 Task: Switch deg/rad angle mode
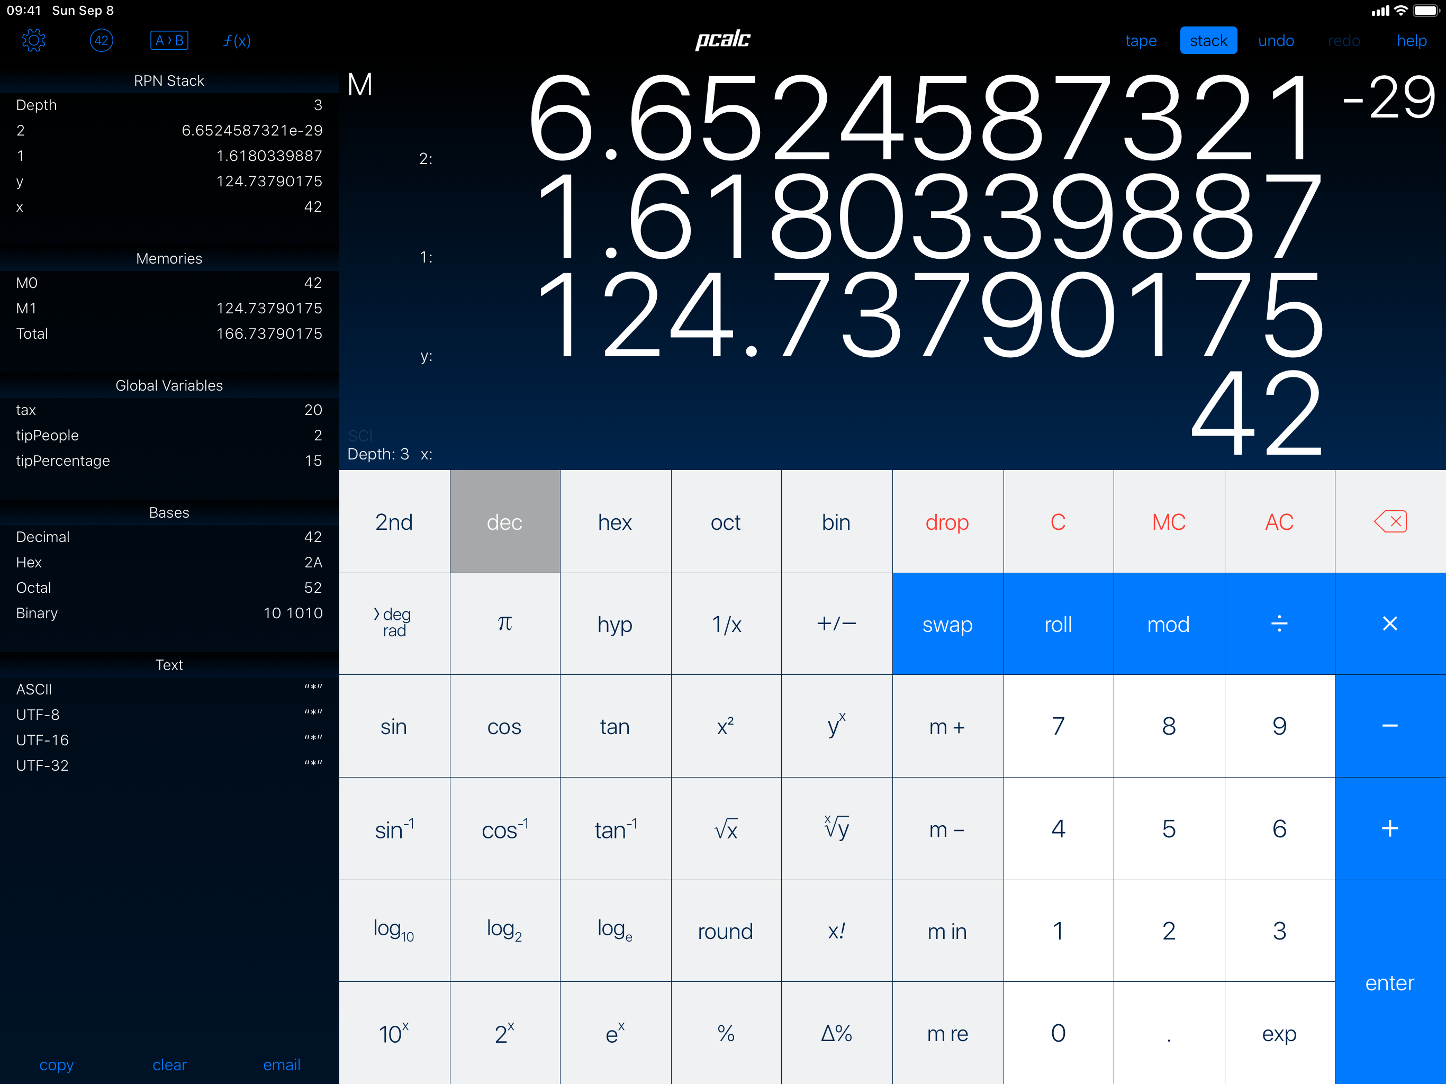pos(394,624)
